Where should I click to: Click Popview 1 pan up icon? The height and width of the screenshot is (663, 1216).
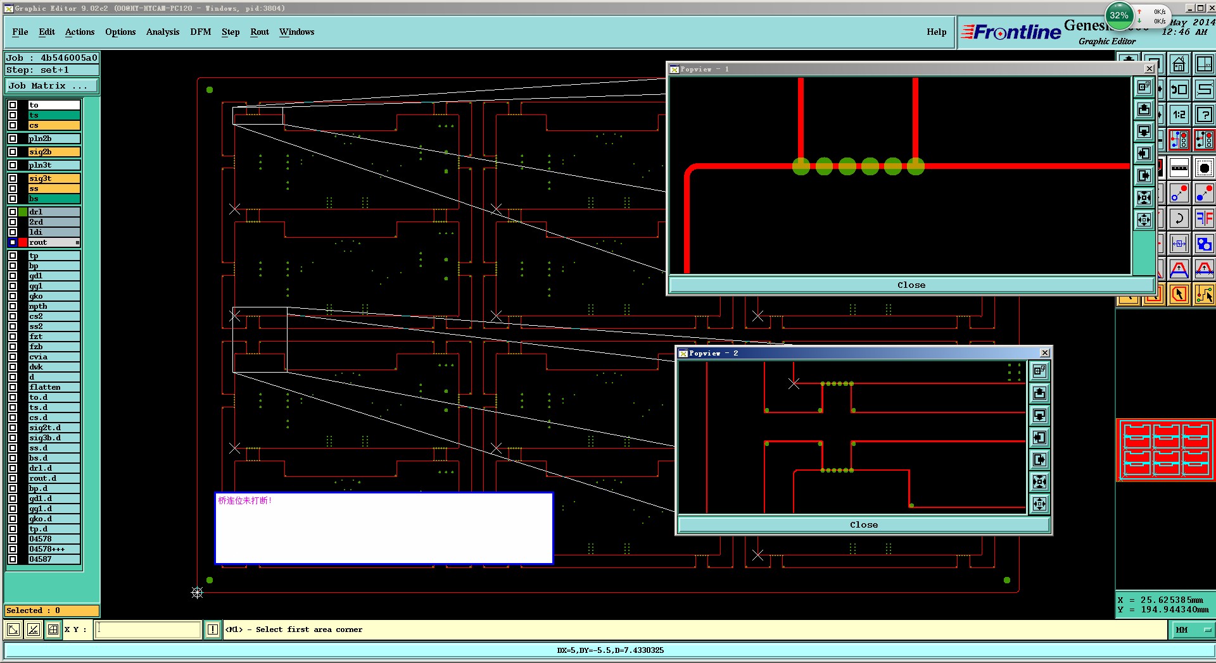[x=1144, y=109]
